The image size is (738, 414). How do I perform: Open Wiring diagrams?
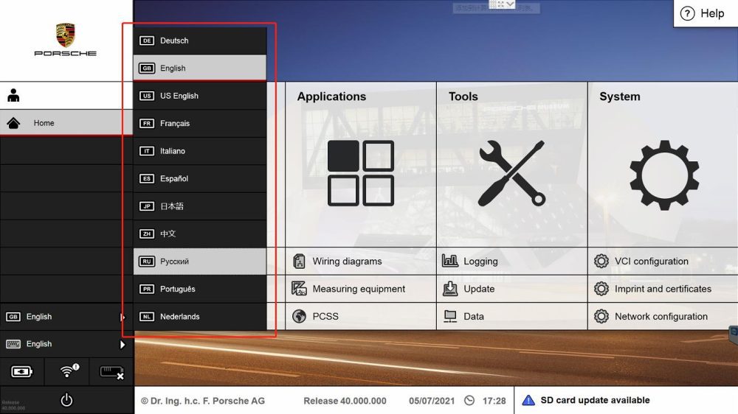pos(347,262)
